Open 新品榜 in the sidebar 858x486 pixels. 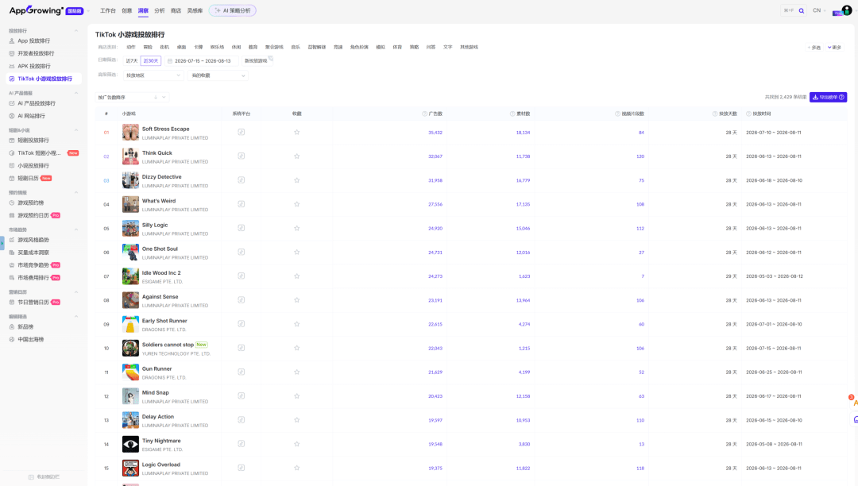pyautogui.click(x=25, y=327)
